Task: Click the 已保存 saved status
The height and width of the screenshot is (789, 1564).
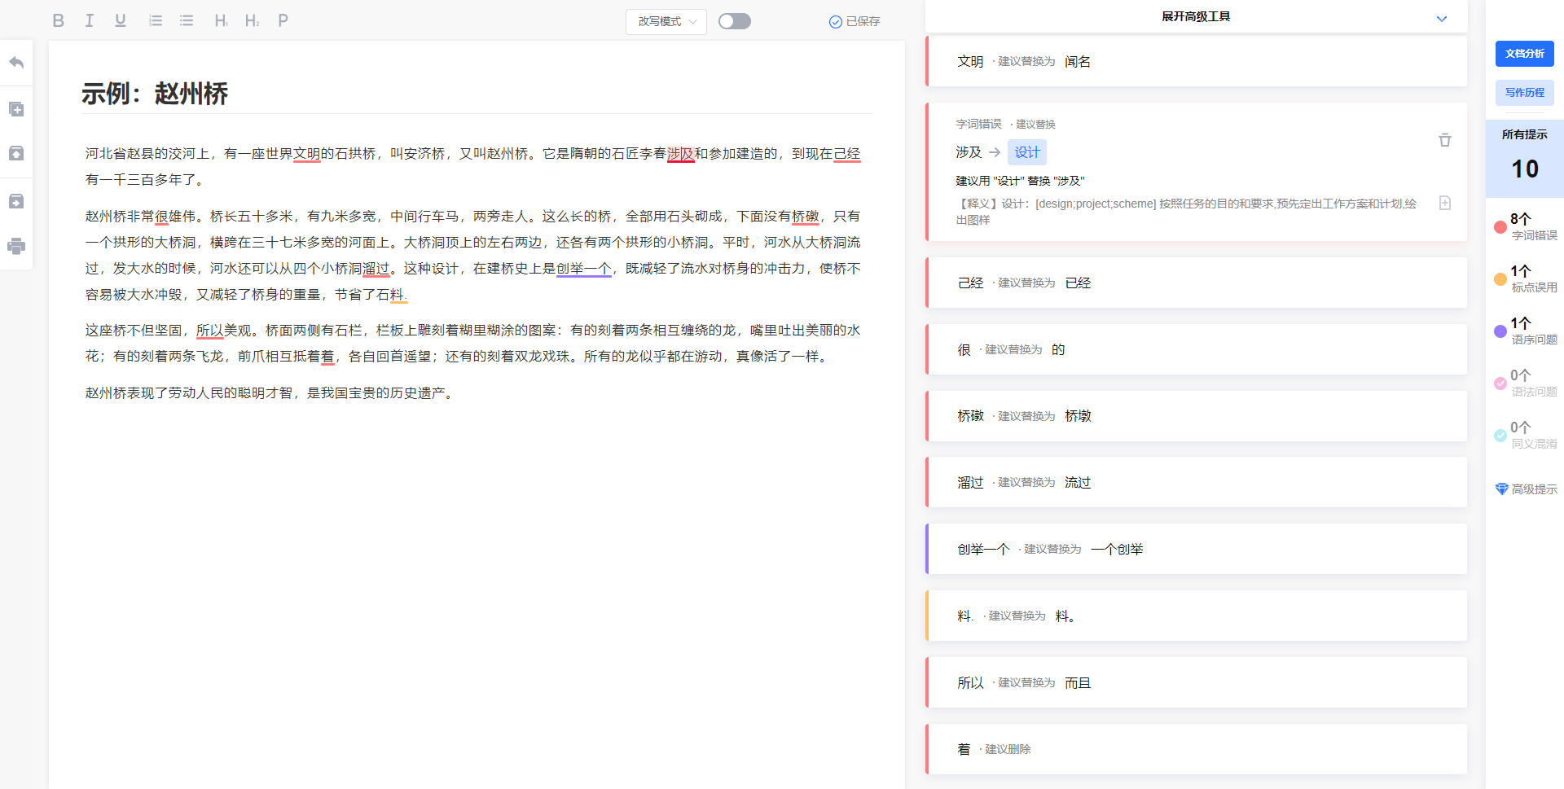Action: coord(854,21)
